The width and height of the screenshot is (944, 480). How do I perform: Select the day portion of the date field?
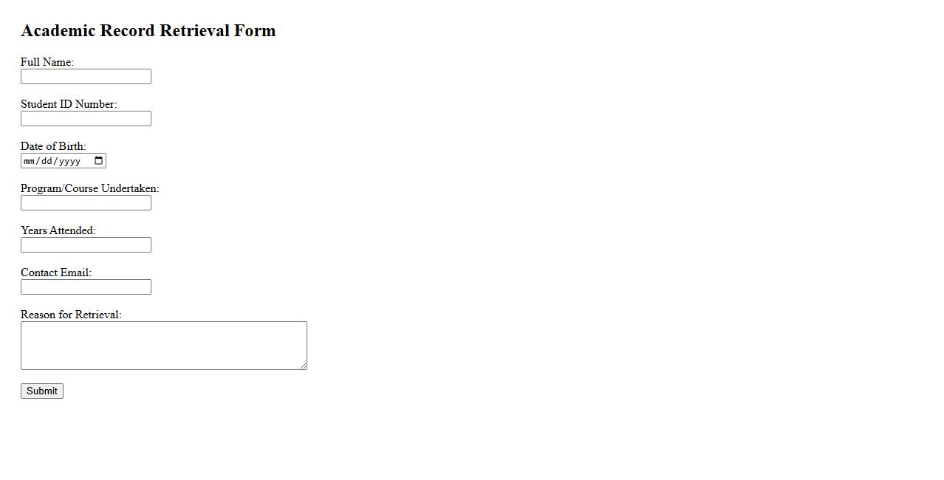point(47,161)
